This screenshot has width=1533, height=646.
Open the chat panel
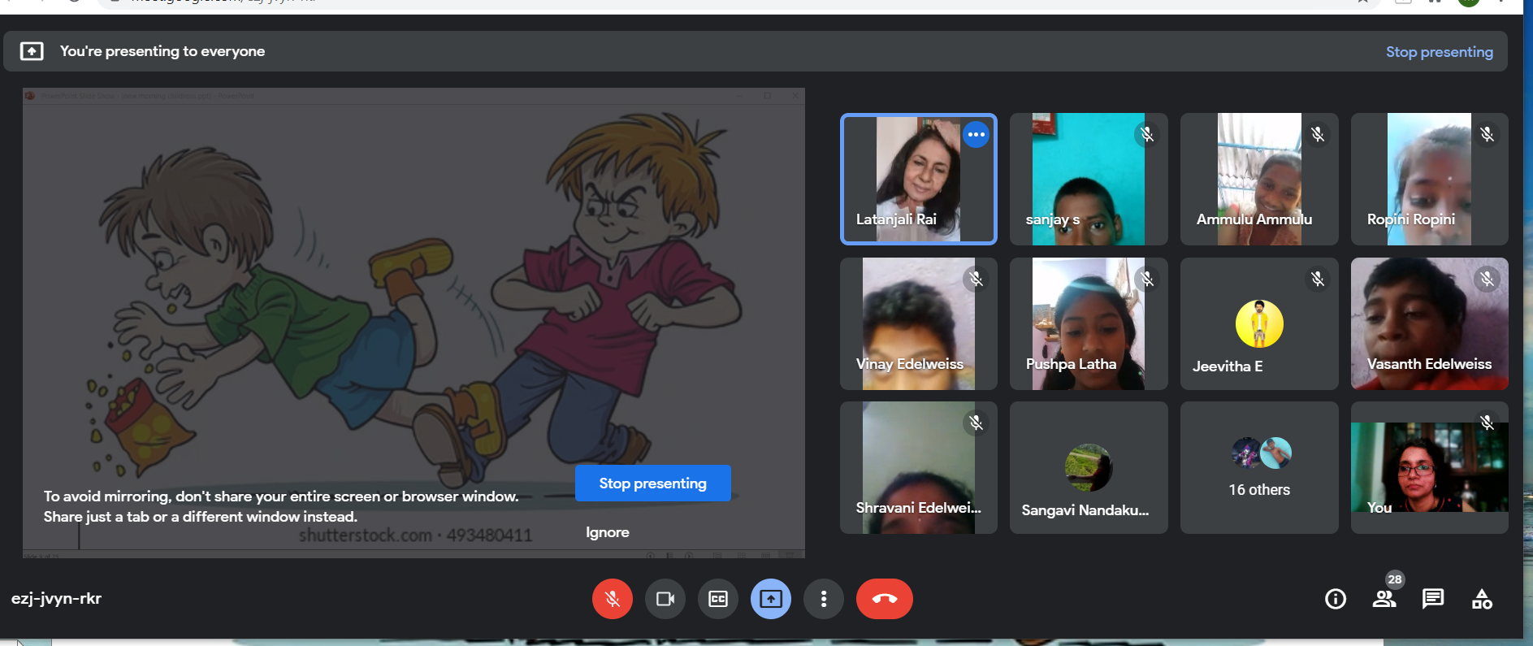[1433, 599]
